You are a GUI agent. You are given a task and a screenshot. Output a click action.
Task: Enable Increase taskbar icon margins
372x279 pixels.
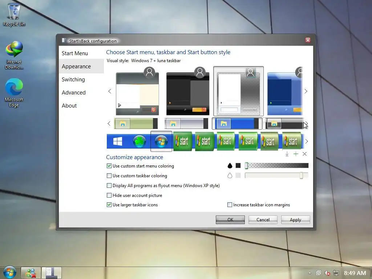point(230,205)
